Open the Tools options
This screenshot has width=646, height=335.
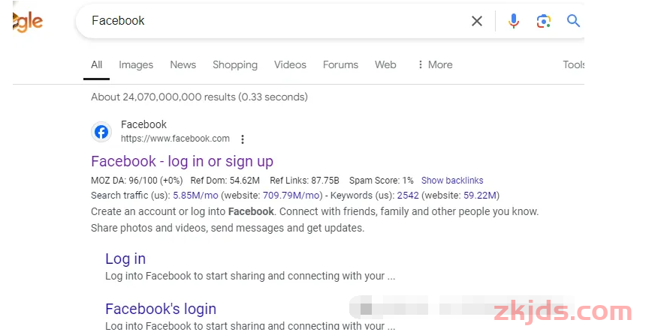(x=573, y=64)
